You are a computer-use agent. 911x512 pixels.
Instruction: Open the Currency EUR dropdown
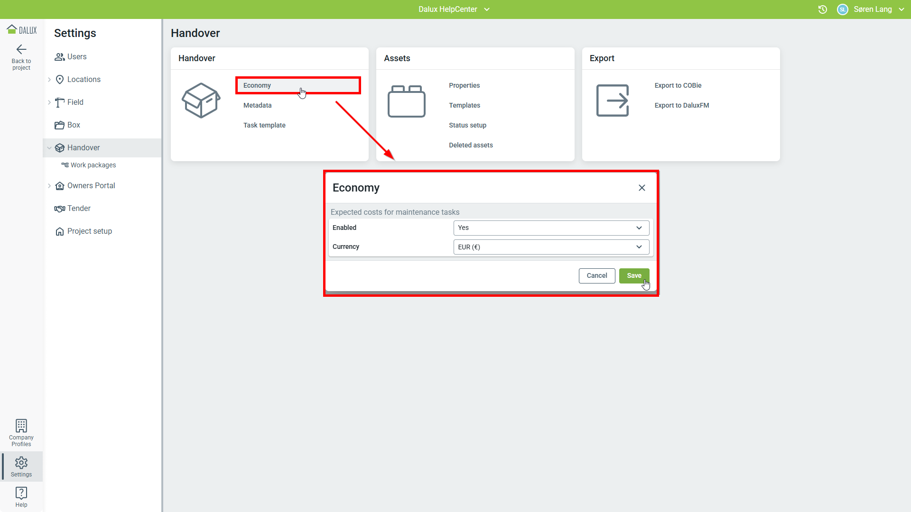pos(551,247)
